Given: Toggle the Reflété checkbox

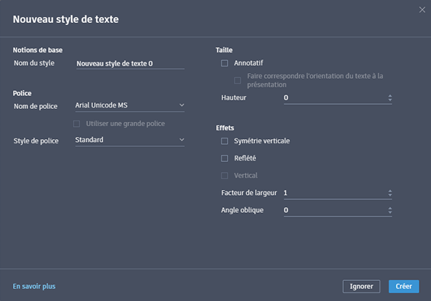Looking at the screenshot, I should (x=225, y=158).
